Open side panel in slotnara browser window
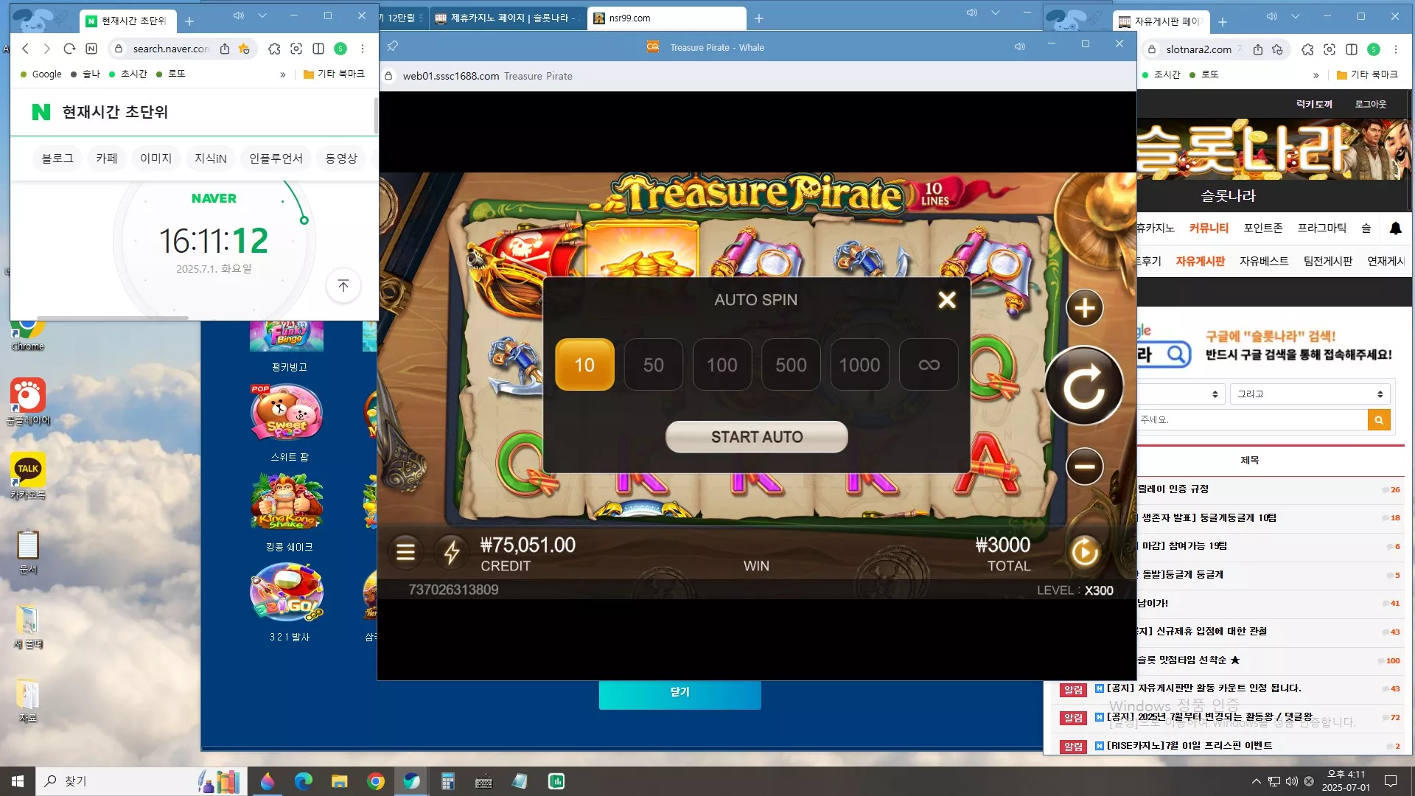 [x=1352, y=49]
